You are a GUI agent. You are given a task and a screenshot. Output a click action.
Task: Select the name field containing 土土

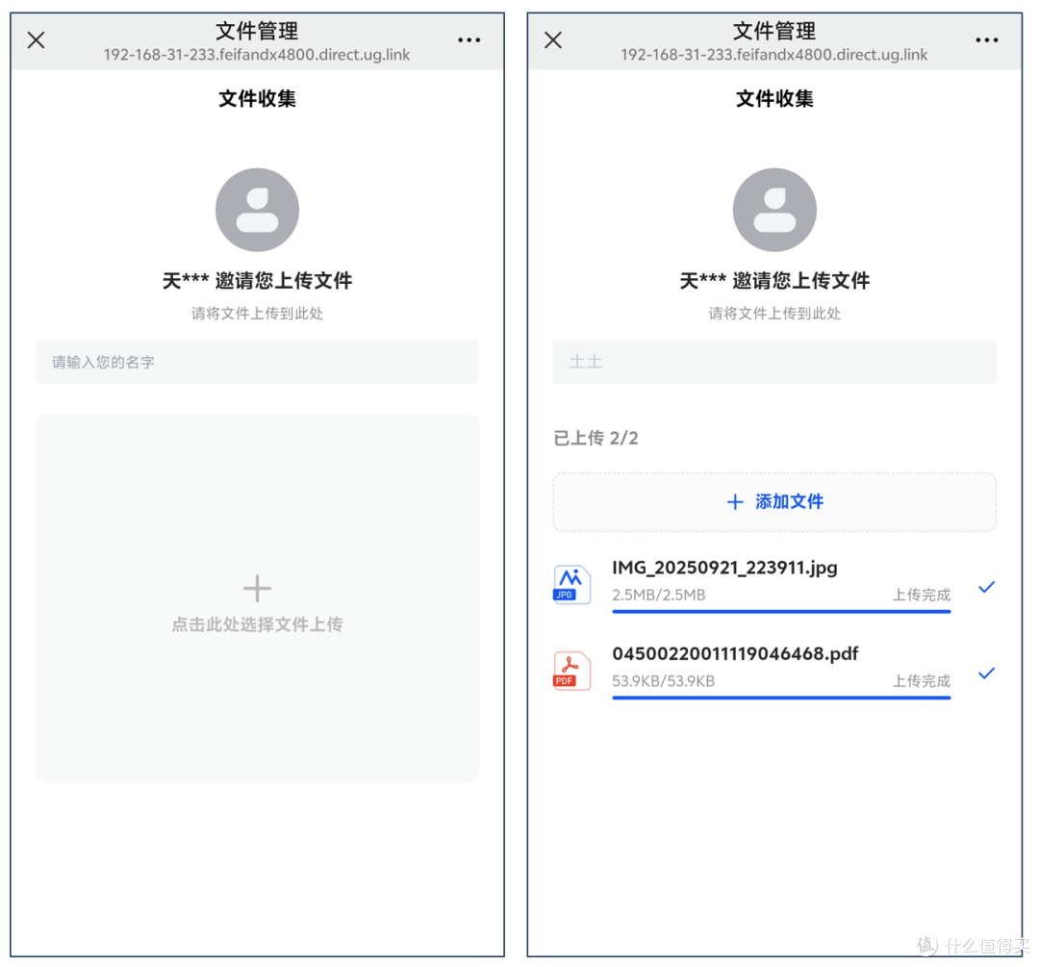coord(774,362)
